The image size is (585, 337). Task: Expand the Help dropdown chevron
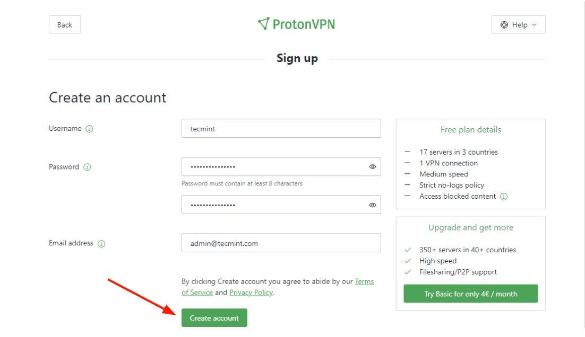[534, 25]
